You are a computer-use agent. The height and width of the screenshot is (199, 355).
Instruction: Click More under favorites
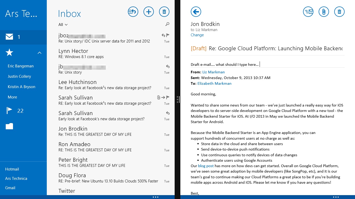point(12,97)
